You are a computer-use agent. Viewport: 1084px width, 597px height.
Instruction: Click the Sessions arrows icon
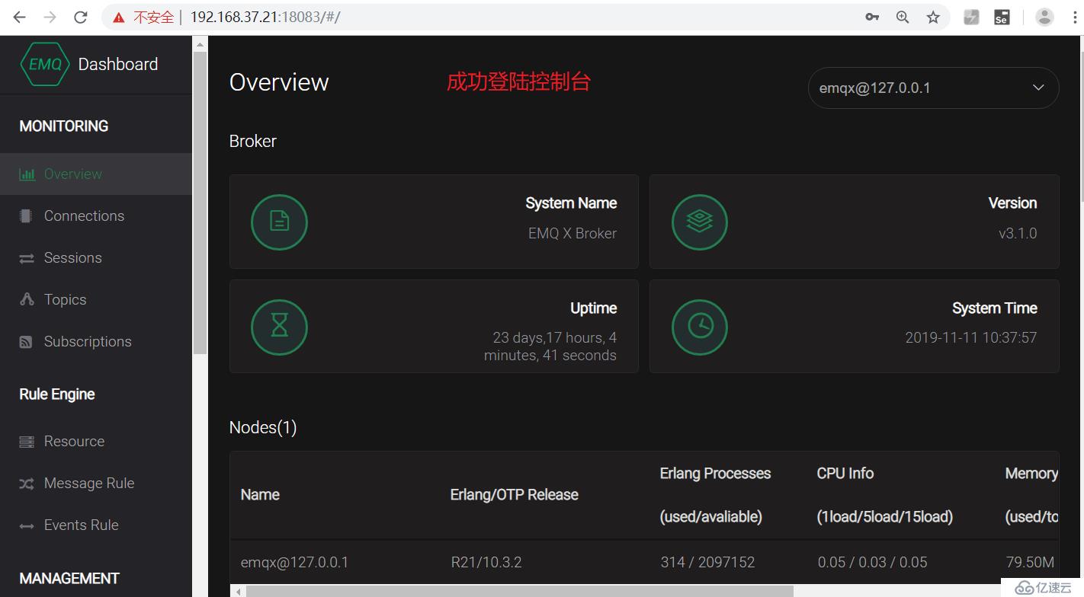click(x=27, y=258)
